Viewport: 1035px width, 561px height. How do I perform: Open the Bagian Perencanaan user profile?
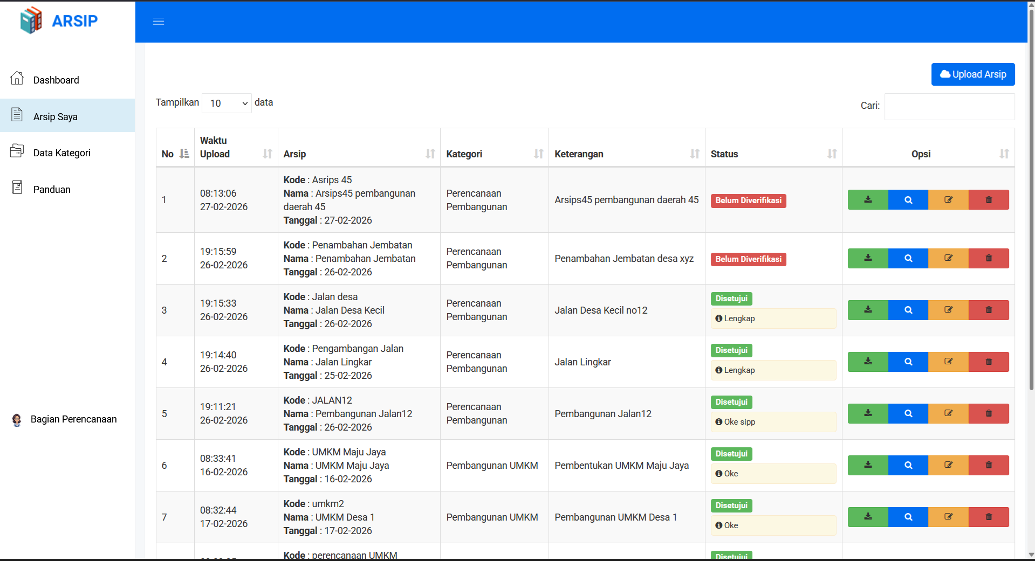click(x=65, y=419)
